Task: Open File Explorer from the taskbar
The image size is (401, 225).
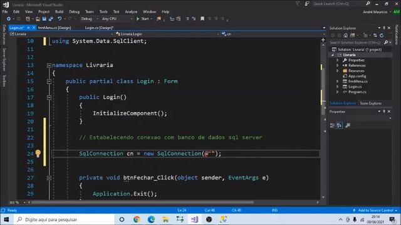Action: pos(165,219)
